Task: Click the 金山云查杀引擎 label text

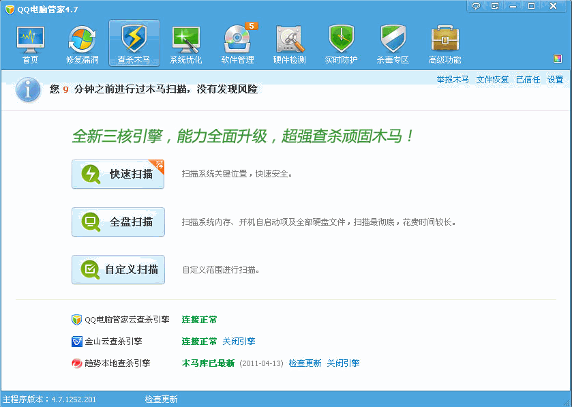Action: pyautogui.click(x=113, y=342)
